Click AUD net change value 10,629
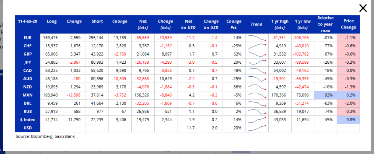The image size is (374, 154). (166, 79)
